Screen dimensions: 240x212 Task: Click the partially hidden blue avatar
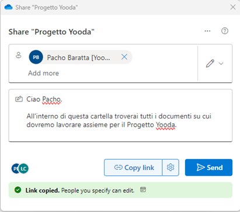[15, 169]
